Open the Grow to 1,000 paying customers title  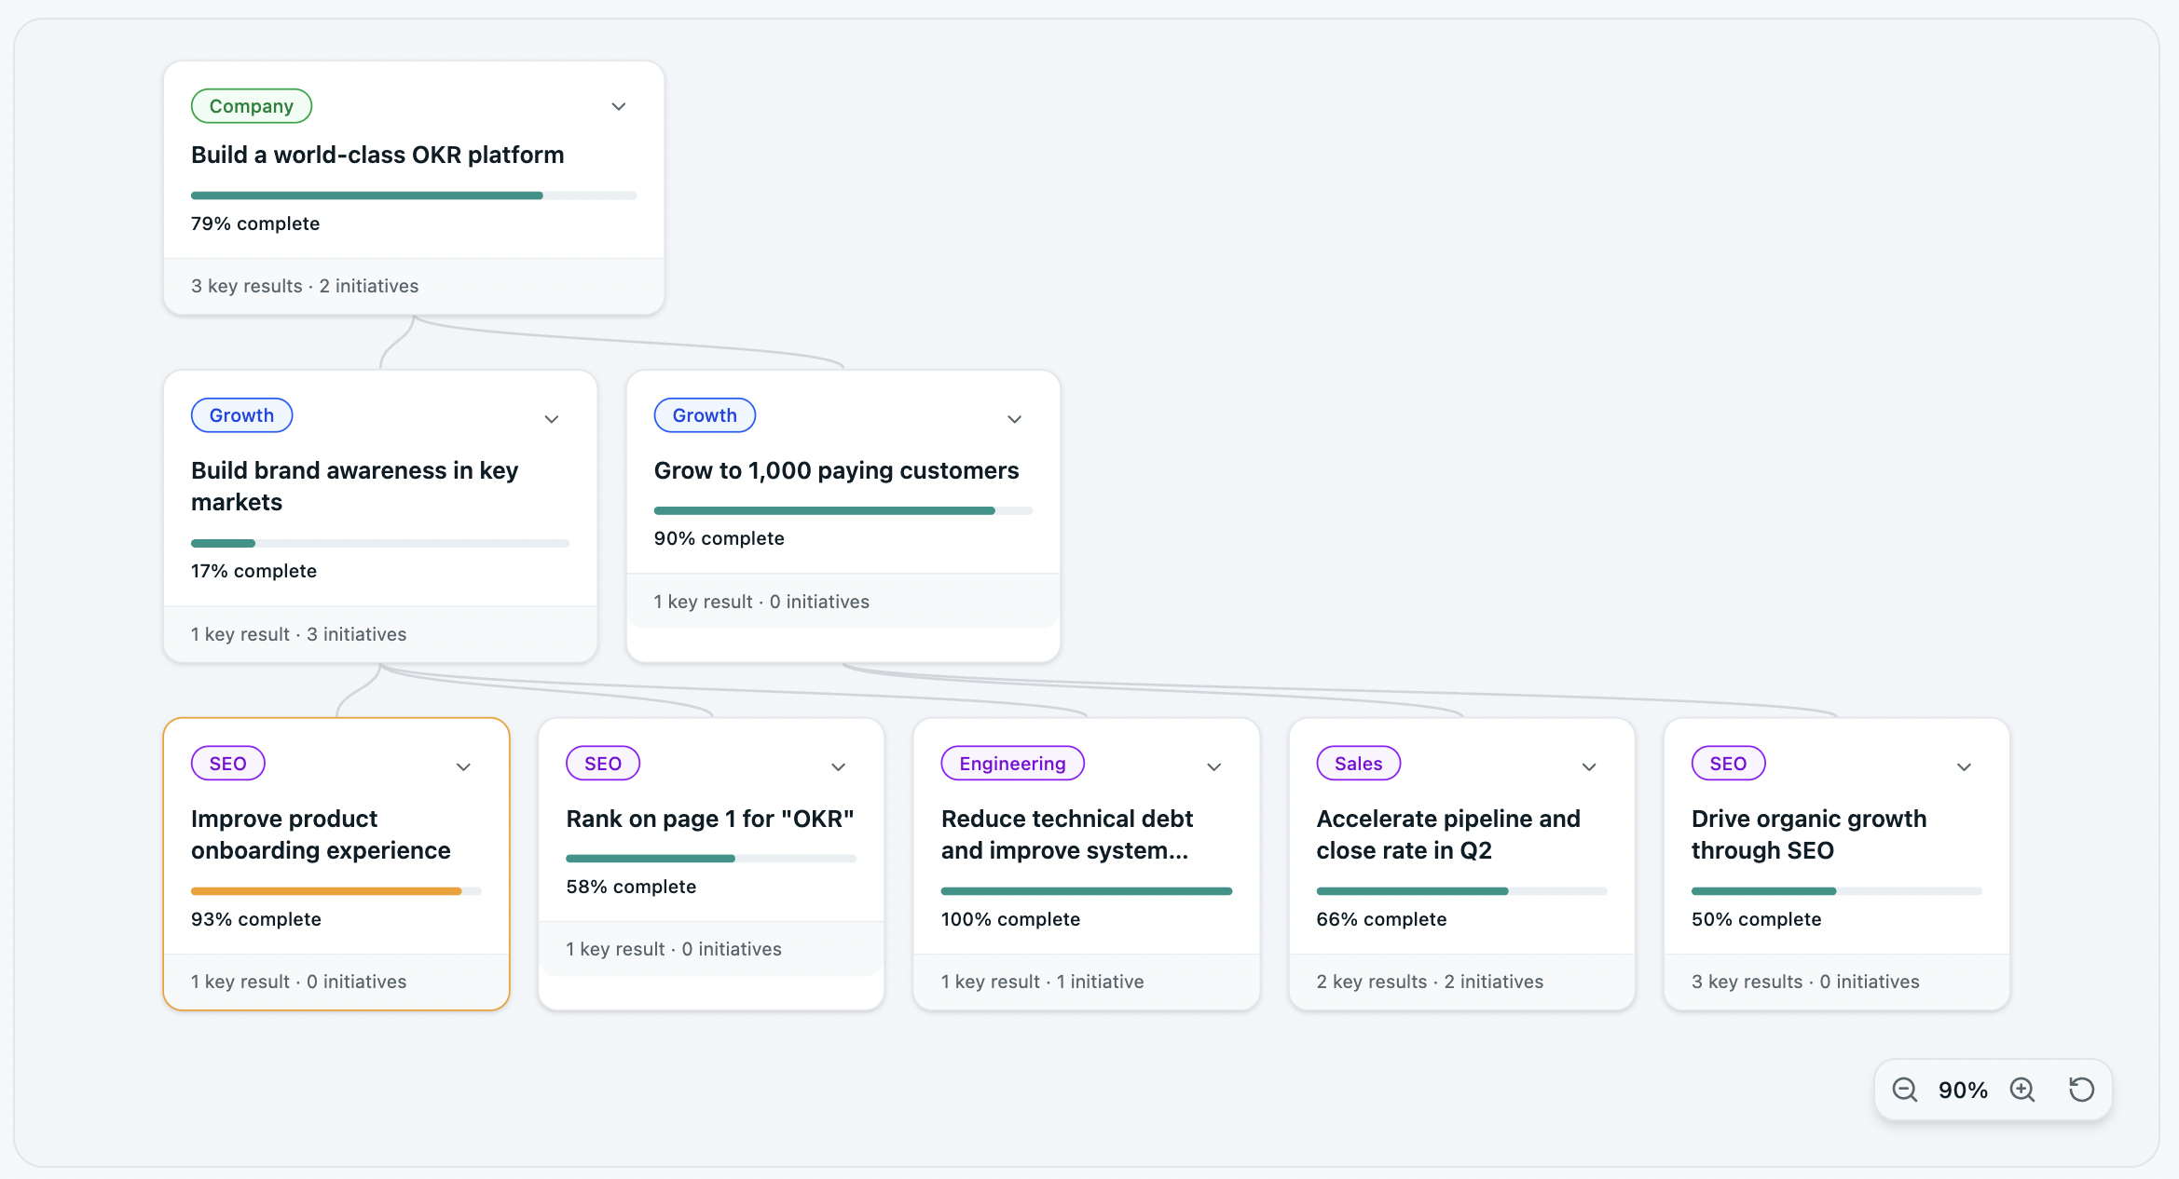click(837, 470)
